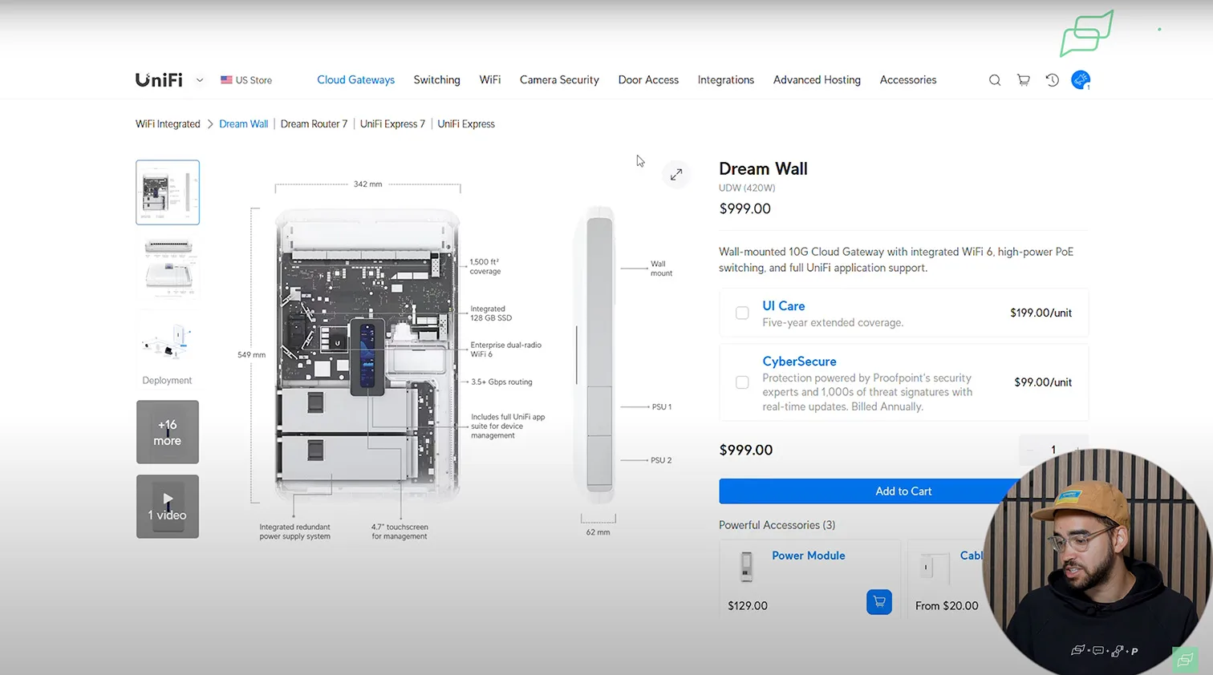Screen dimensions: 1213x675
Task: Click the $99.00/unit price text
Action: point(1043,382)
